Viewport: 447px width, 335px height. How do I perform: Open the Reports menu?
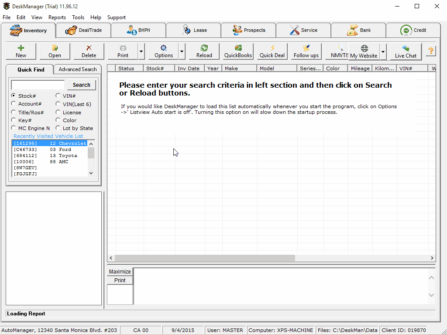point(57,17)
